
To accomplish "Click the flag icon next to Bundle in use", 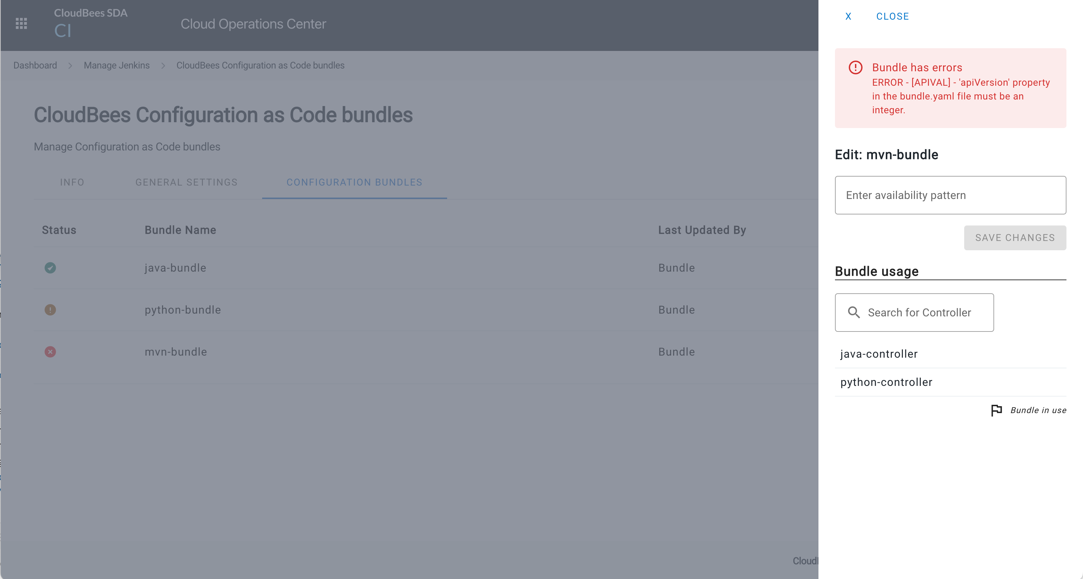I will coord(996,409).
